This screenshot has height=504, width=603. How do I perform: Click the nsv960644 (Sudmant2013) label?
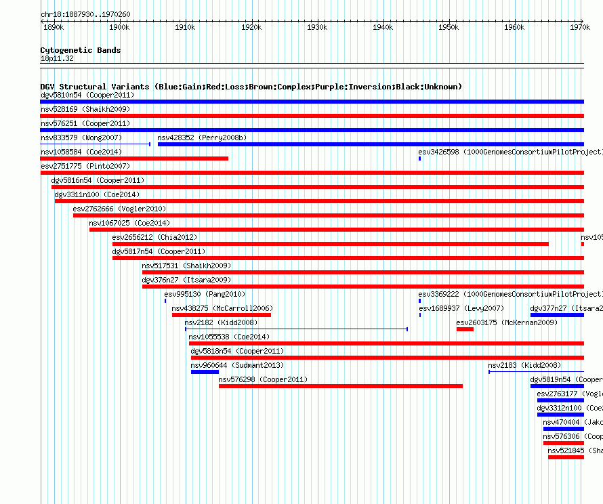[x=237, y=365]
